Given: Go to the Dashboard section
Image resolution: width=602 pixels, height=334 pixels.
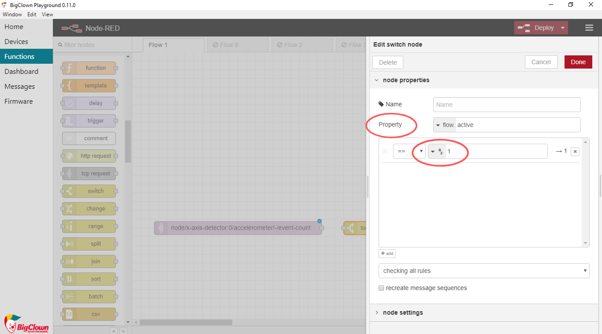Looking at the screenshot, I should tap(26, 72).
